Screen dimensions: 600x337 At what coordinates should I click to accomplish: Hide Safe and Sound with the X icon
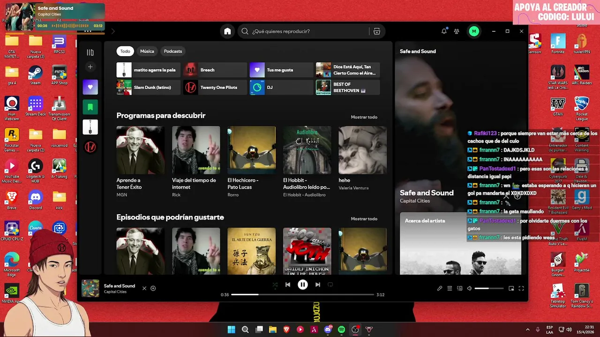coord(144,288)
